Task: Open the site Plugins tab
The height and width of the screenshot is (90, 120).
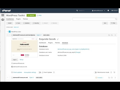Action: (x=50, y=43)
